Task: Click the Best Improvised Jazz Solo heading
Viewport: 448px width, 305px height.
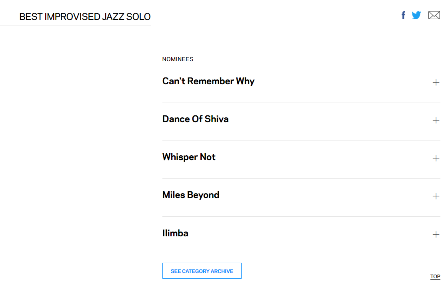Action: tap(85, 17)
